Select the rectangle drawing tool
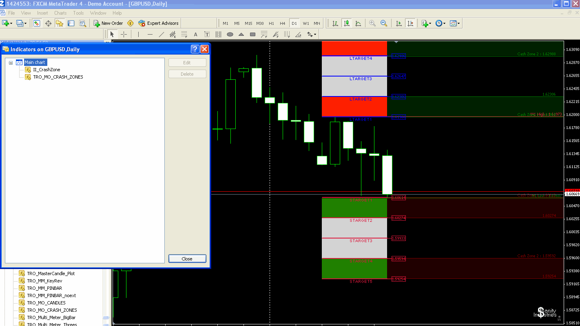 pyautogui.click(x=253, y=35)
